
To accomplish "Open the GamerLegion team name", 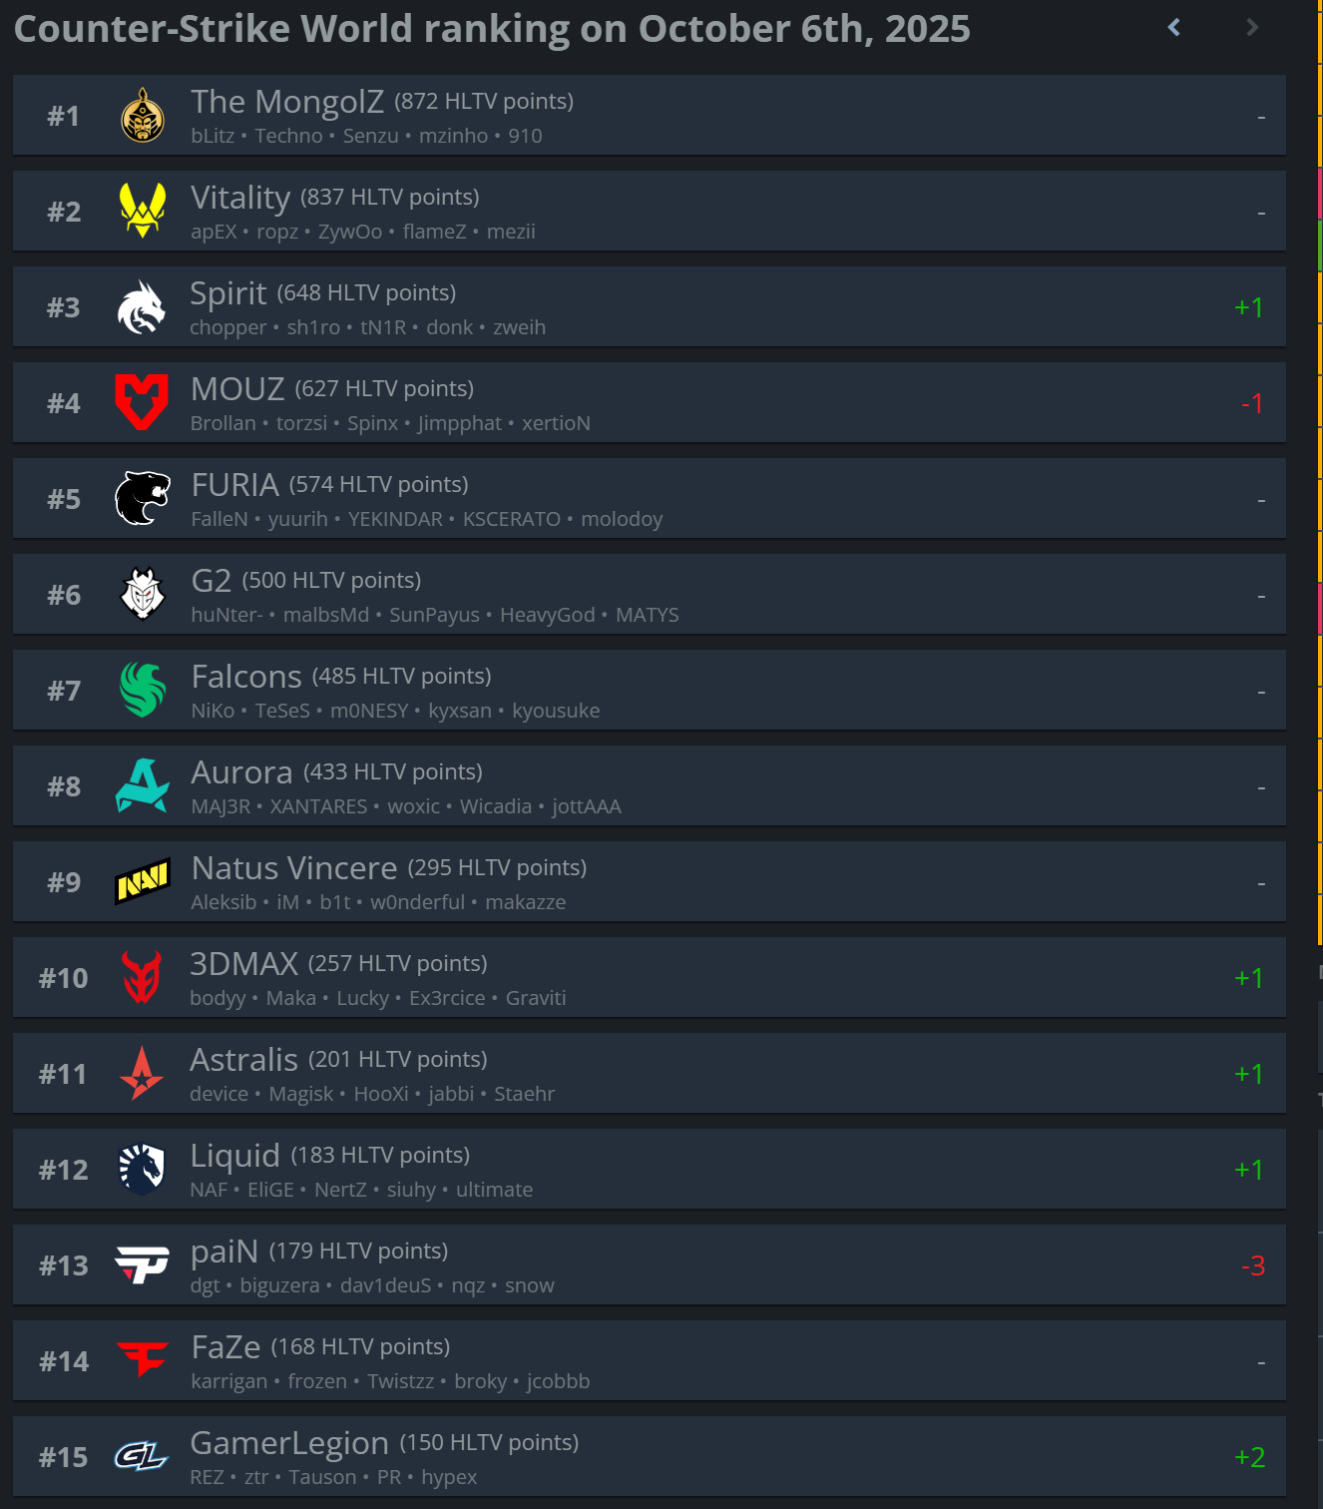I will click(289, 1442).
